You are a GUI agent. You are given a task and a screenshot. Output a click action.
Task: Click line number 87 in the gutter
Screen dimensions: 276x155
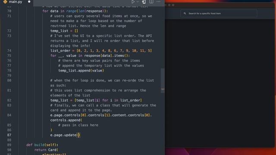point(9,135)
